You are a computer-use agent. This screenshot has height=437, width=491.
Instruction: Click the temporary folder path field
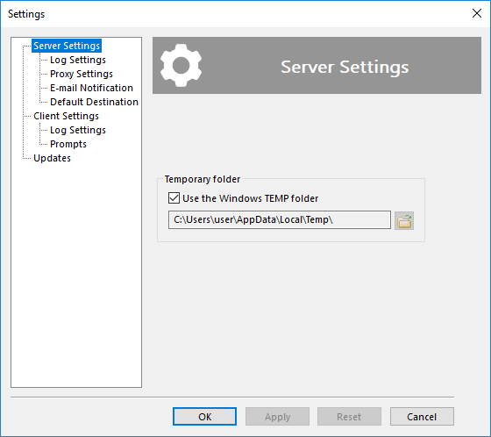(280, 219)
